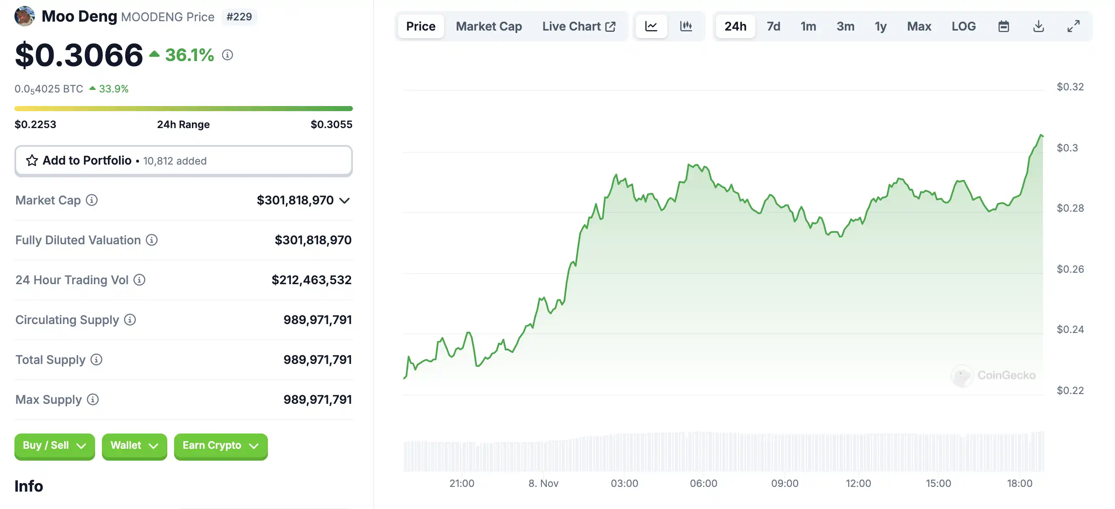Click the 24 Hour Trading Vol info icon
1115x509 pixels.
(x=139, y=280)
